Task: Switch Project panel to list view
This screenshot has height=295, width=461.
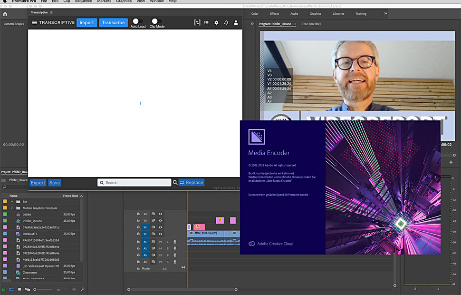Action: 11,289
